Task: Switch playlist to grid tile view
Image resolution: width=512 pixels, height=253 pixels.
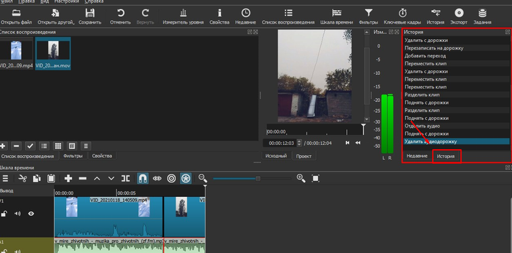Action: pyautogui.click(x=58, y=146)
